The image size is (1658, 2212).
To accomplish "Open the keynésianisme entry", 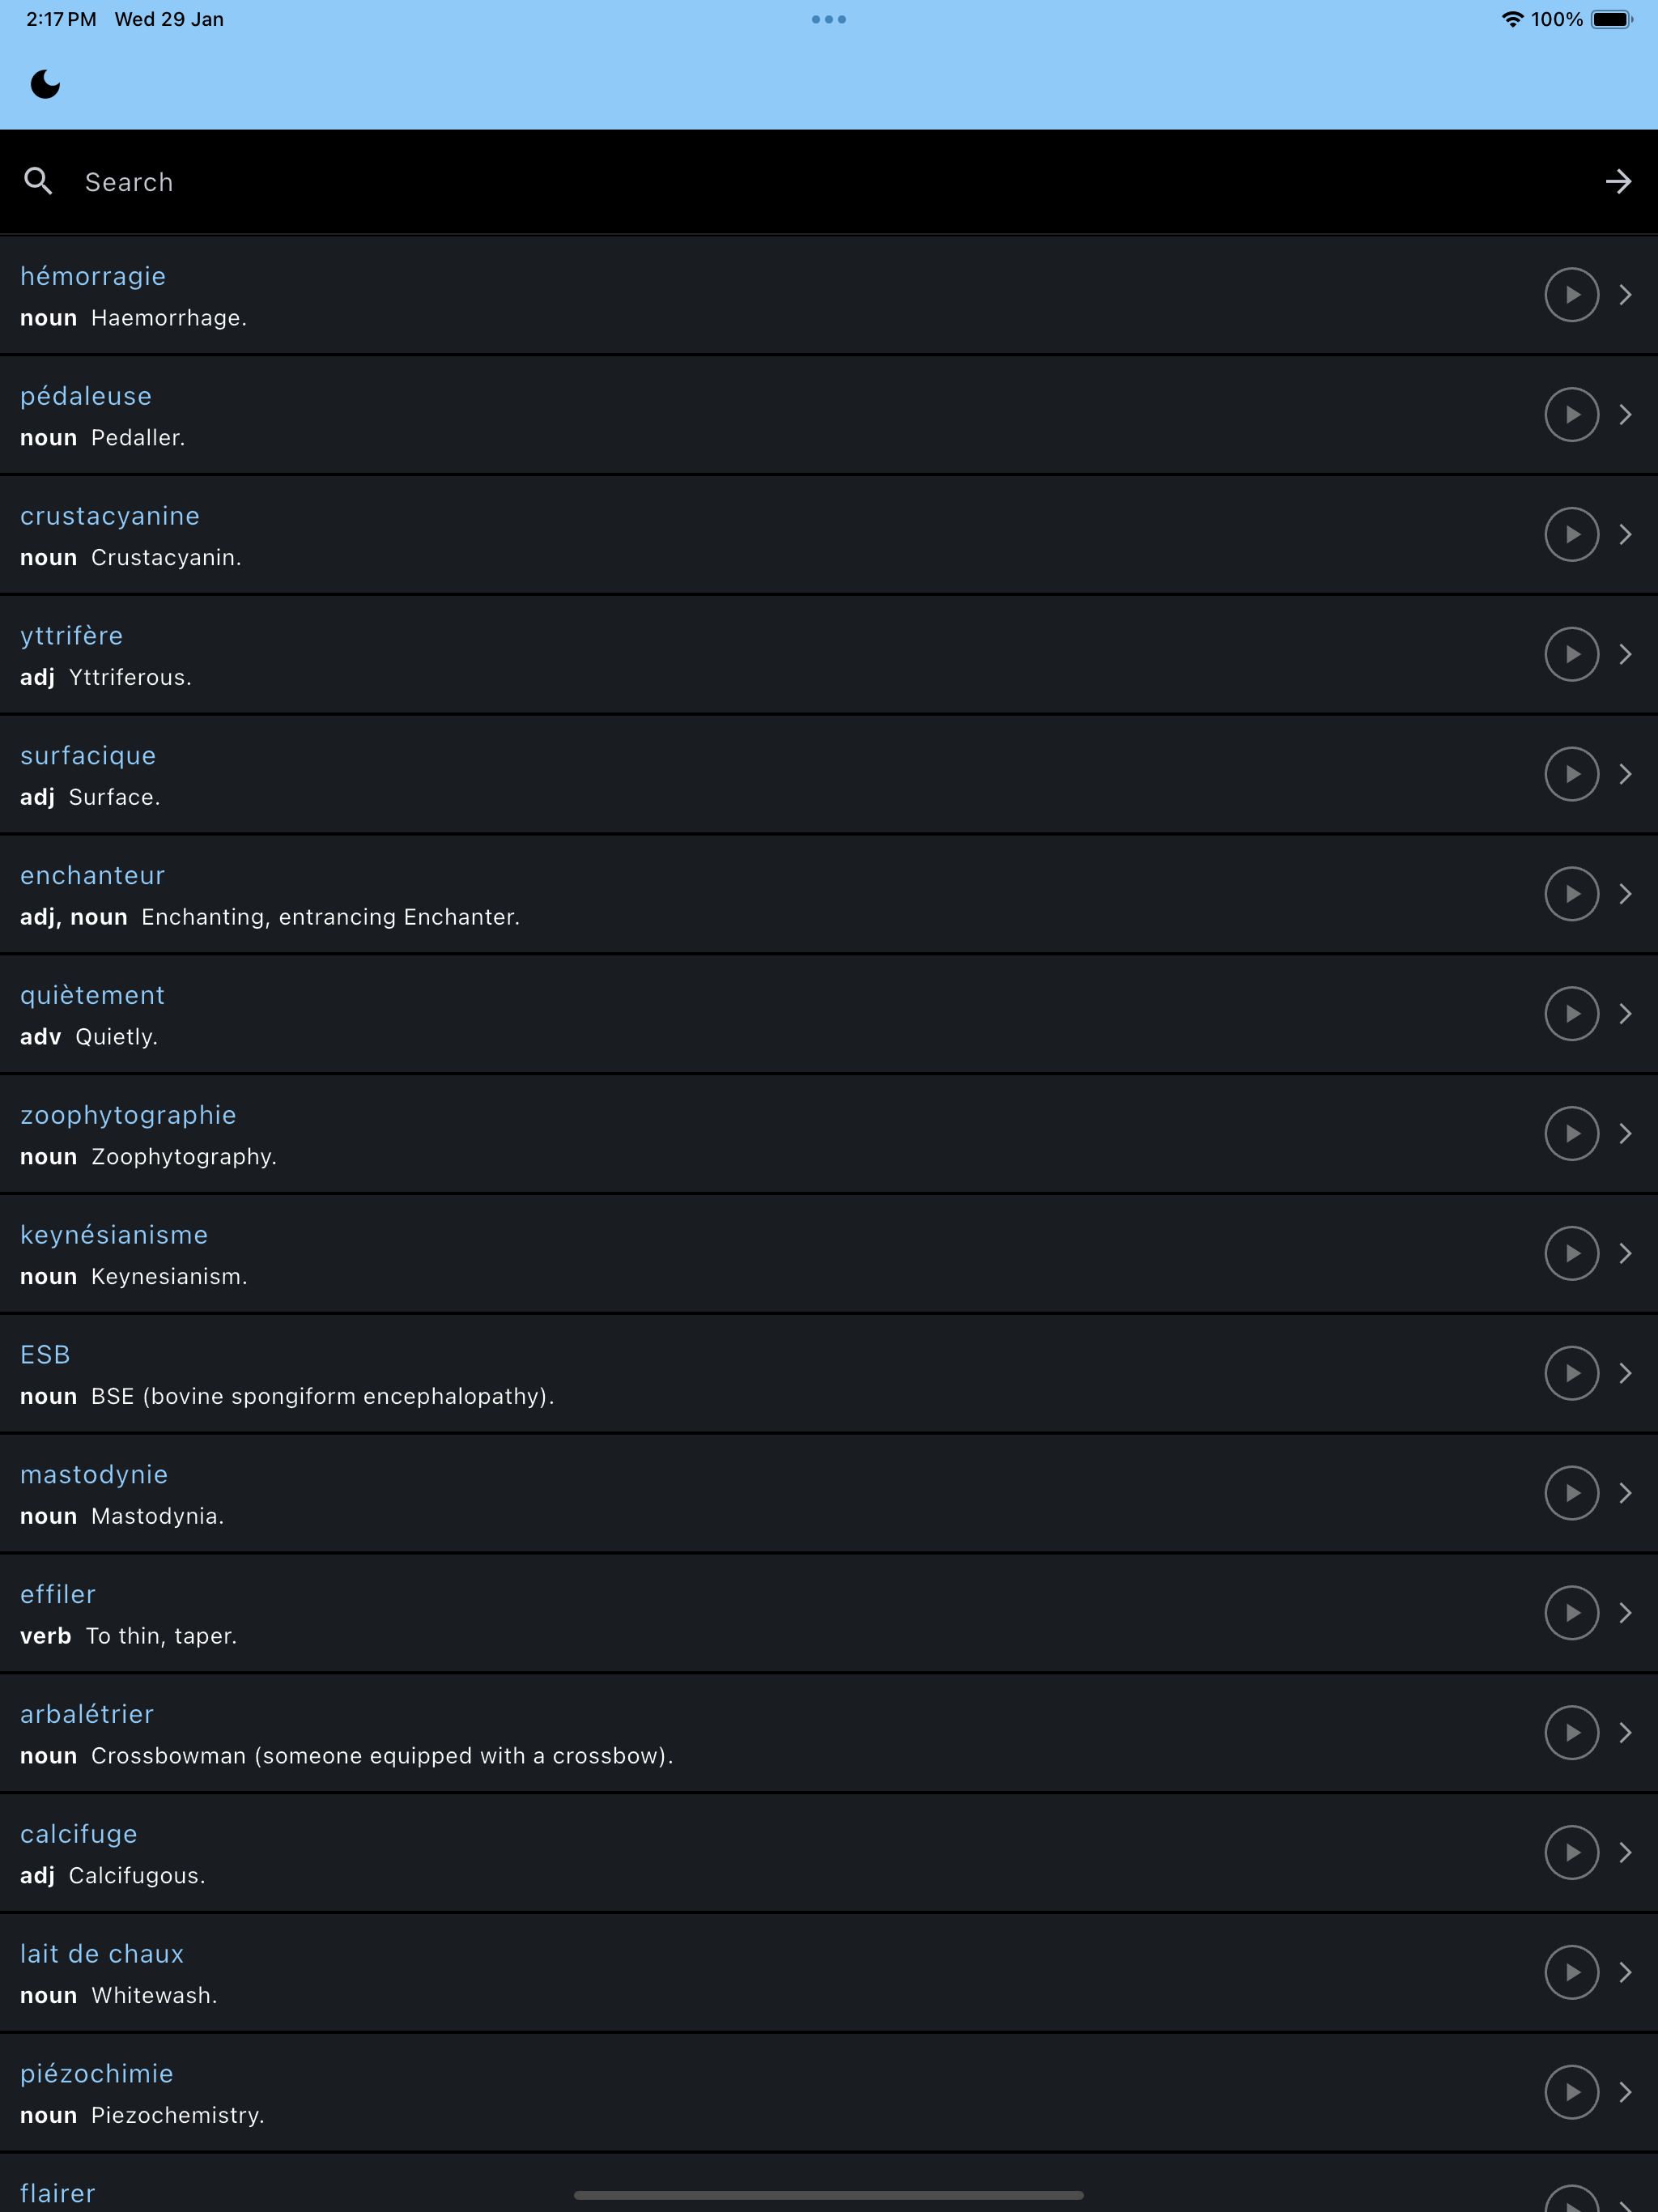I will click(x=829, y=1254).
